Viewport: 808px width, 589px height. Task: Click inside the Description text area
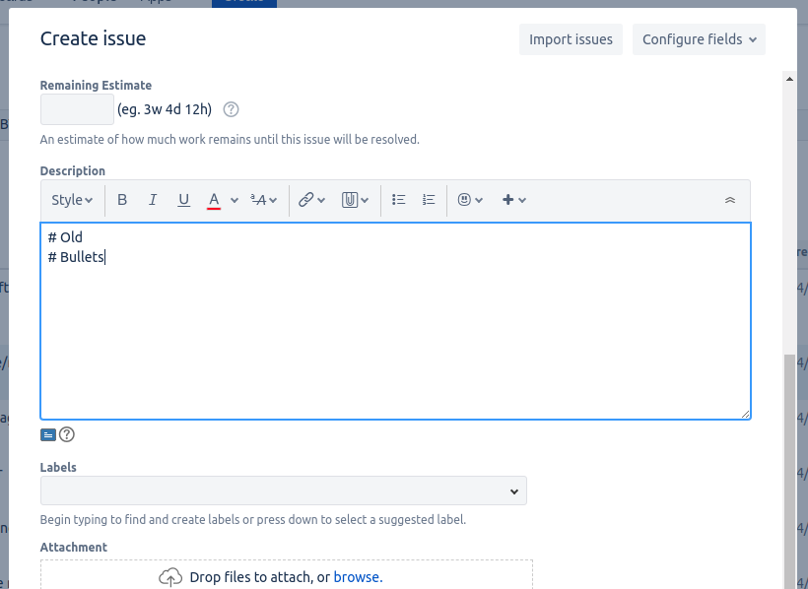pyautogui.click(x=396, y=321)
